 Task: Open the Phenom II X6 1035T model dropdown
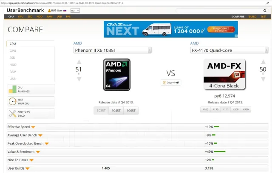[x=112, y=50]
